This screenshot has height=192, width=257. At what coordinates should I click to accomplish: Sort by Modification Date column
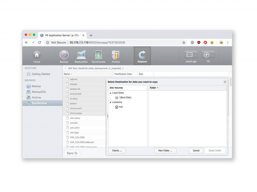click(x=125, y=74)
